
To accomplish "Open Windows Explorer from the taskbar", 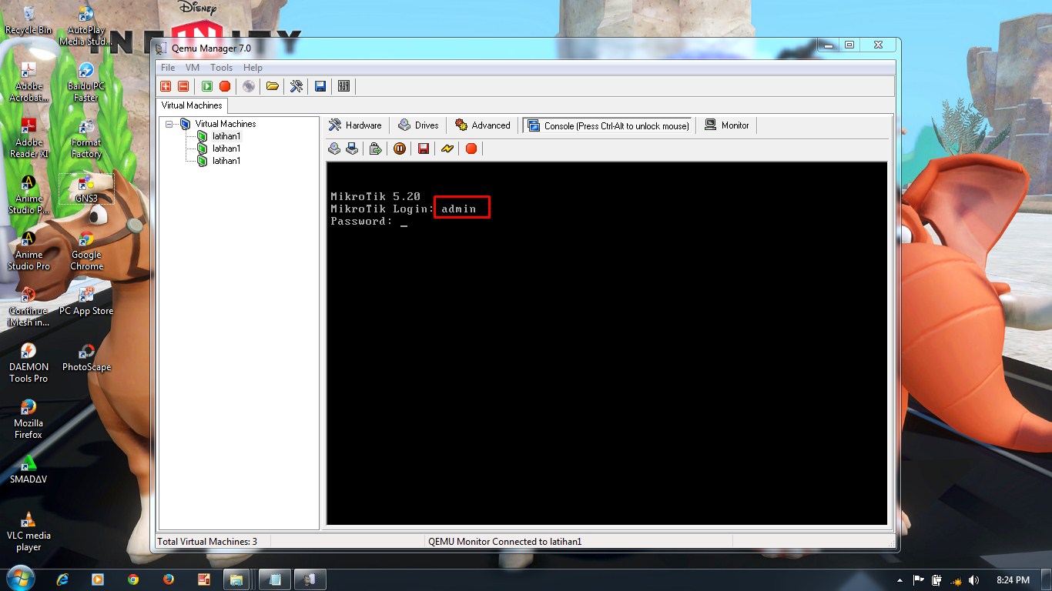I will pyautogui.click(x=236, y=579).
